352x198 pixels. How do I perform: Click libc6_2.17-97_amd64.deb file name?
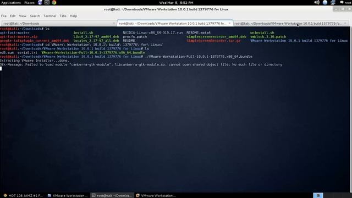point(96,37)
